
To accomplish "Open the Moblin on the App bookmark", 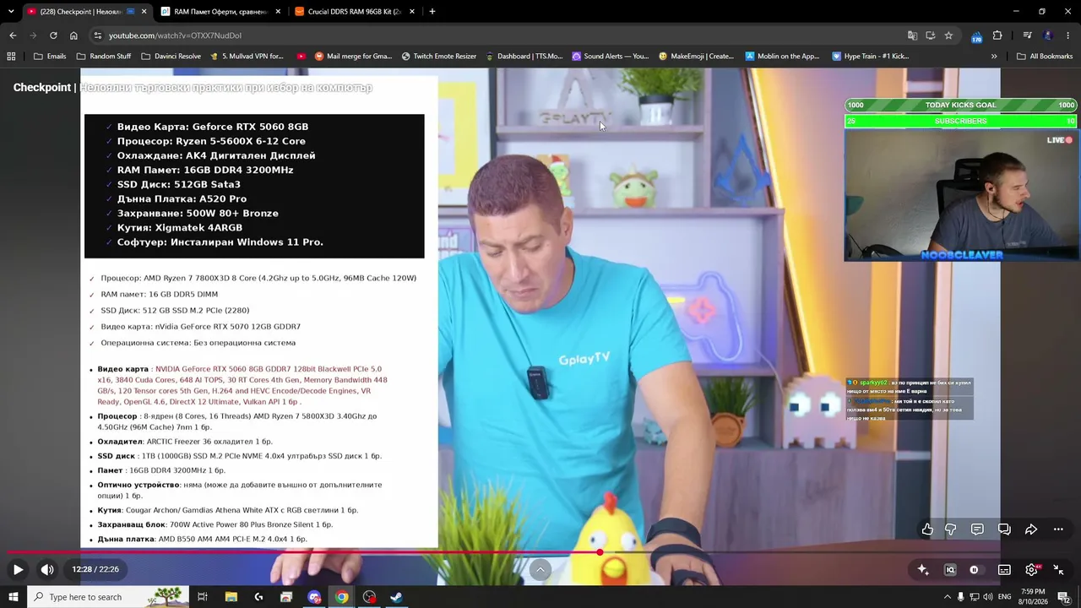I will 782,57.
